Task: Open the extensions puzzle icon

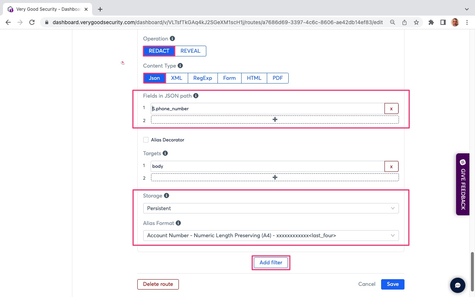Action: pos(431,22)
